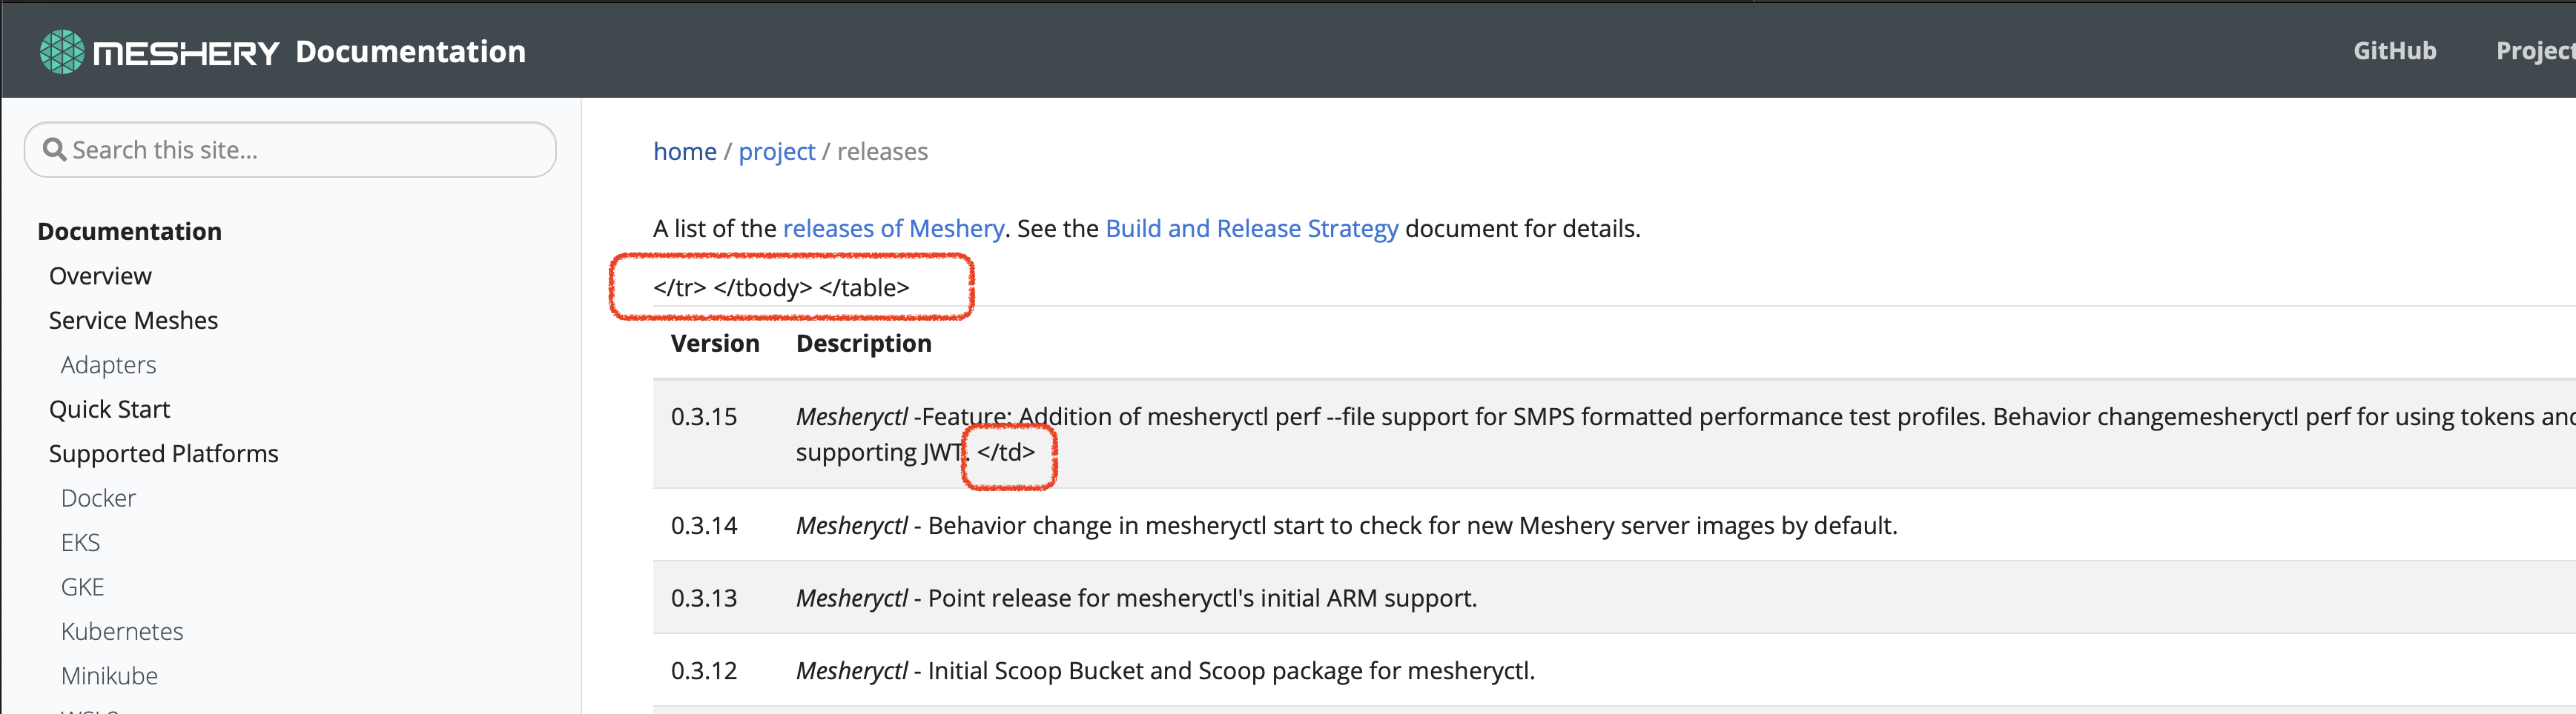Select Kubernetes in the sidebar
The width and height of the screenshot is (2576, 714).
(122, 631)
